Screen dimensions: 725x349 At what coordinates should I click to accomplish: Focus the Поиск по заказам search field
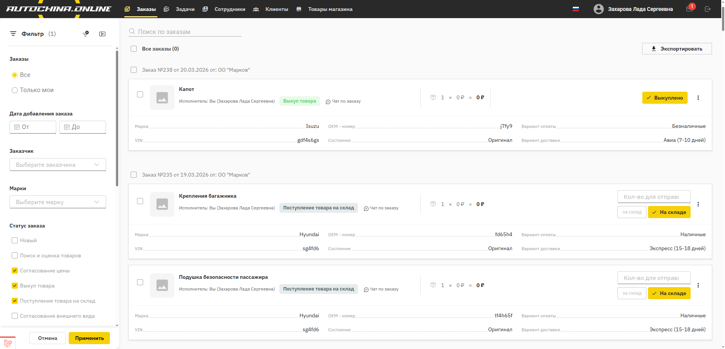coord(185,32)
